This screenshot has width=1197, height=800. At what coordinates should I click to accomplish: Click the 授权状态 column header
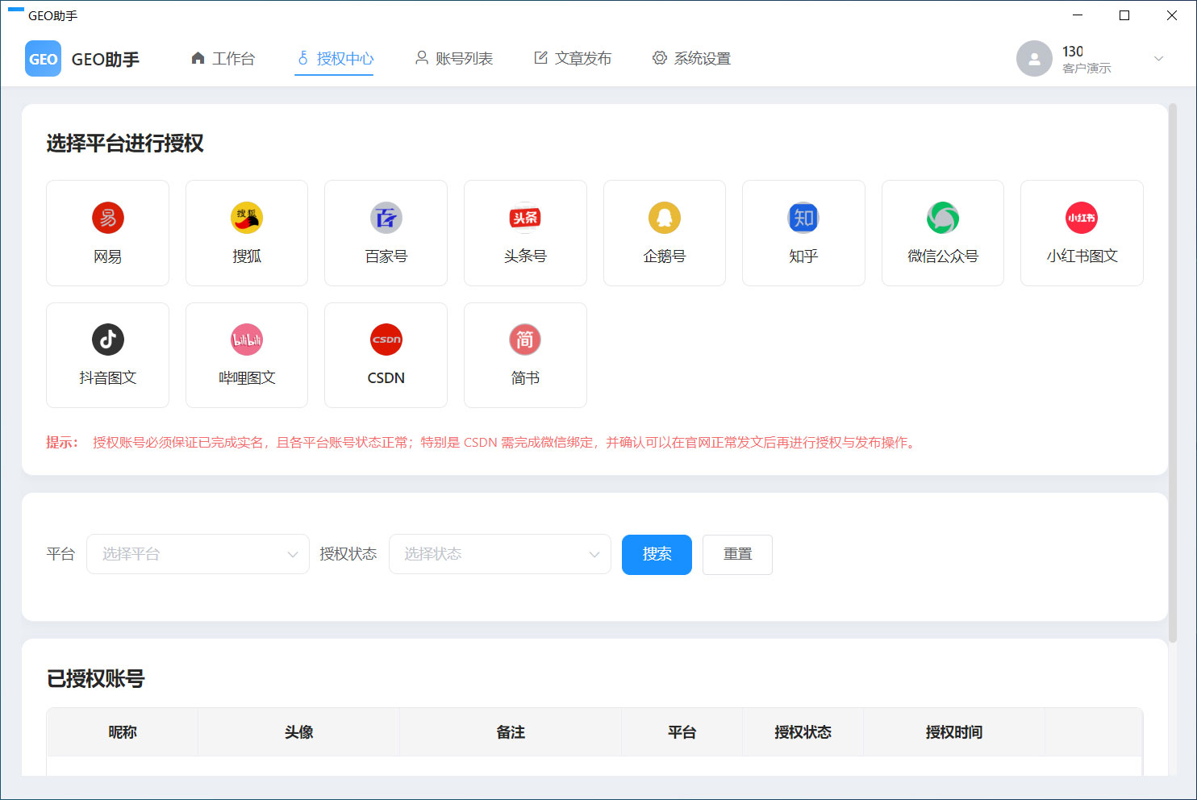click(803, 732)
